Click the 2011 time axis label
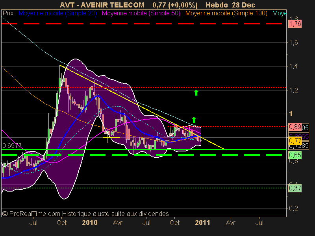The image size is (315, 236). click(202, 223)
